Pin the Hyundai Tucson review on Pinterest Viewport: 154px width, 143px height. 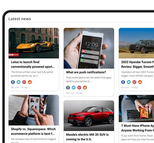pyautogui.click(x=135, y=82)
